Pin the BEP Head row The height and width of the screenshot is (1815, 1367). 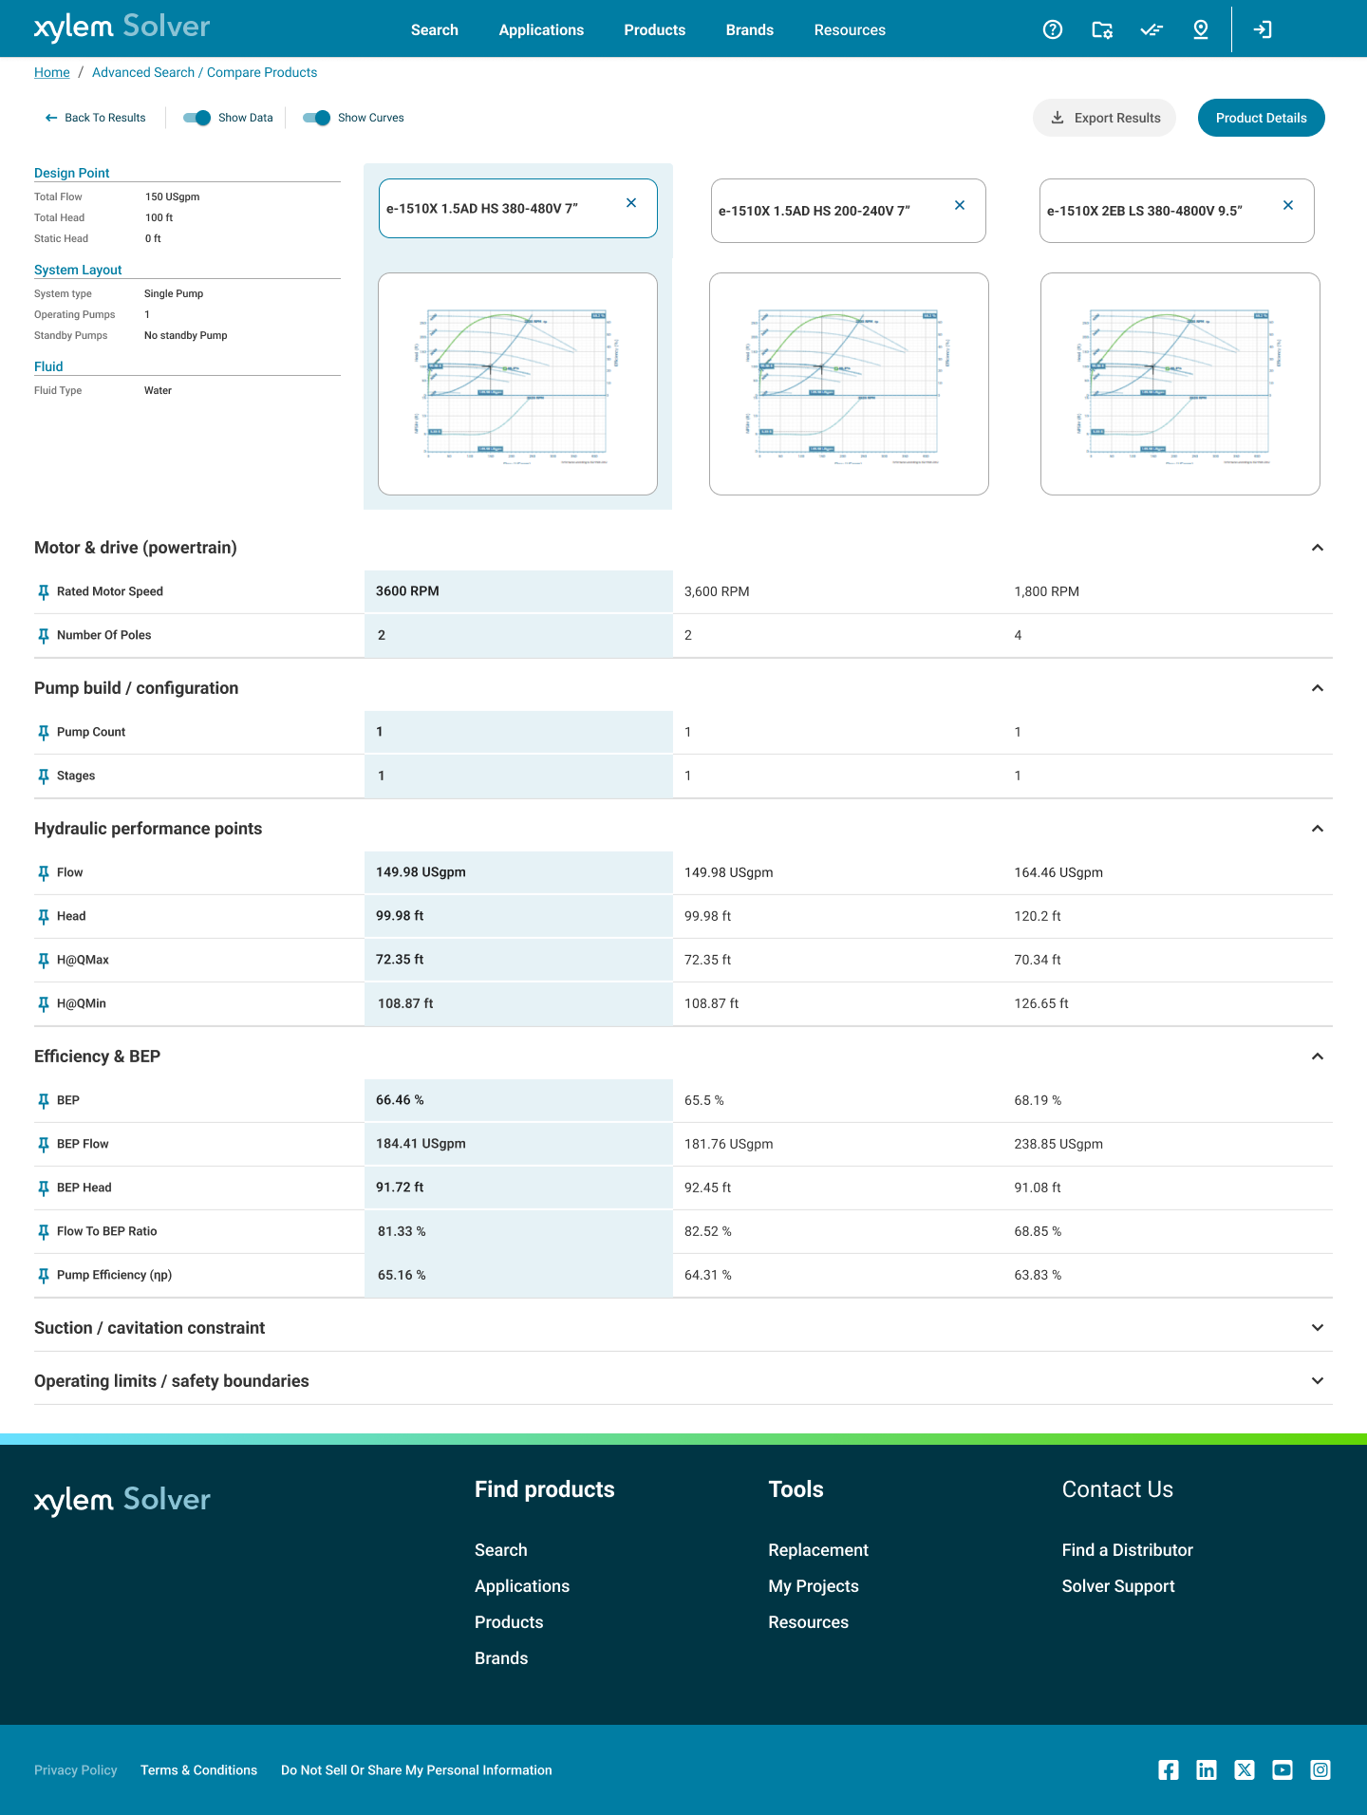tap(43, 1188)
